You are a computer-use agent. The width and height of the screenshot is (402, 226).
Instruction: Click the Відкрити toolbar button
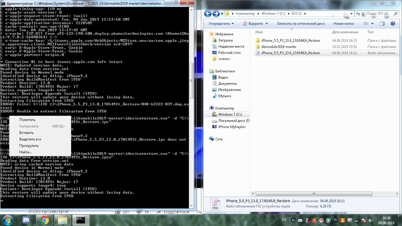point(253,24)
